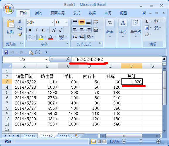Screen dimensions: 169x146
Task: Toggle Italic formatting
Action: [36, 30]
